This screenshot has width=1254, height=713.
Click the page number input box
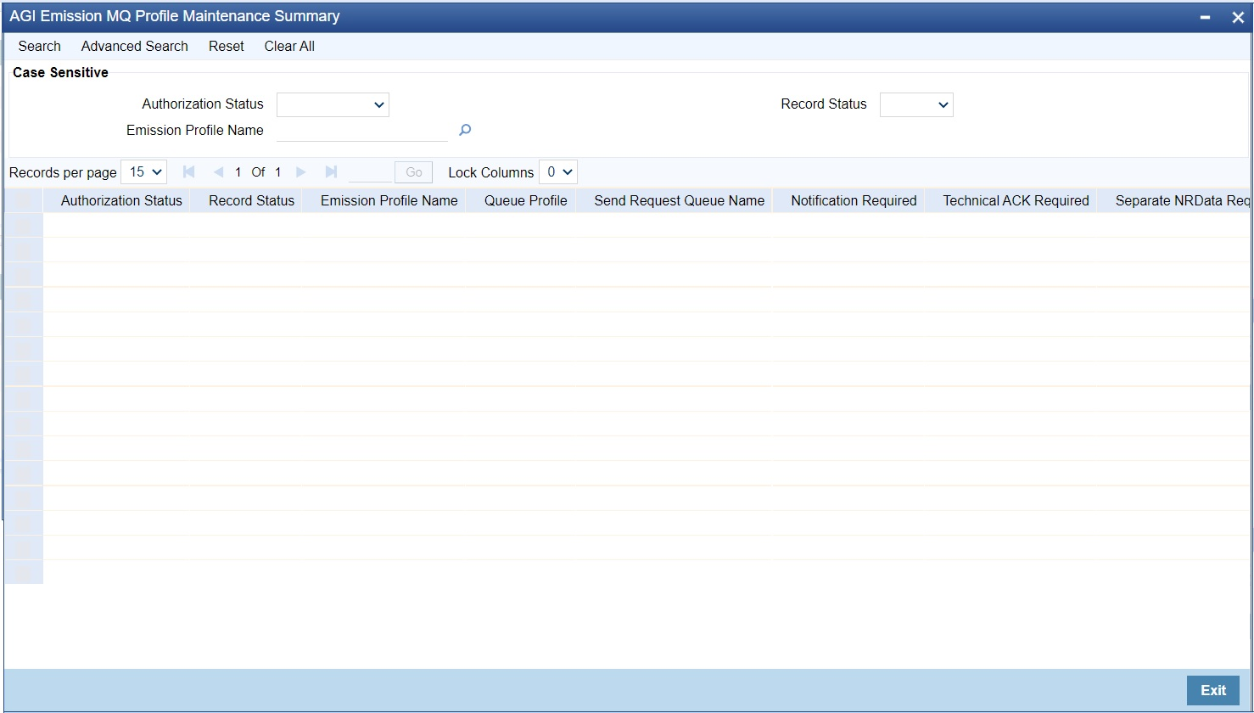pos(370,172)
